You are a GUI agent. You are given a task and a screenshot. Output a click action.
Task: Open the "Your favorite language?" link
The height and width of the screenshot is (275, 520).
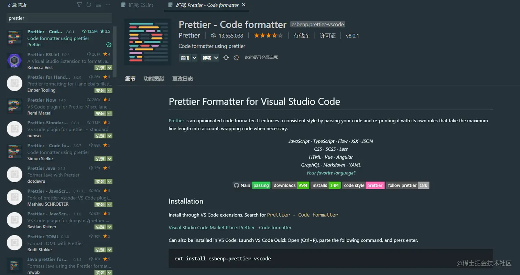(x=331, y=173)
